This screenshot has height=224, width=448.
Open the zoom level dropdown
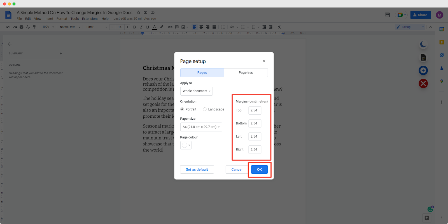click(x=48, y=27)
